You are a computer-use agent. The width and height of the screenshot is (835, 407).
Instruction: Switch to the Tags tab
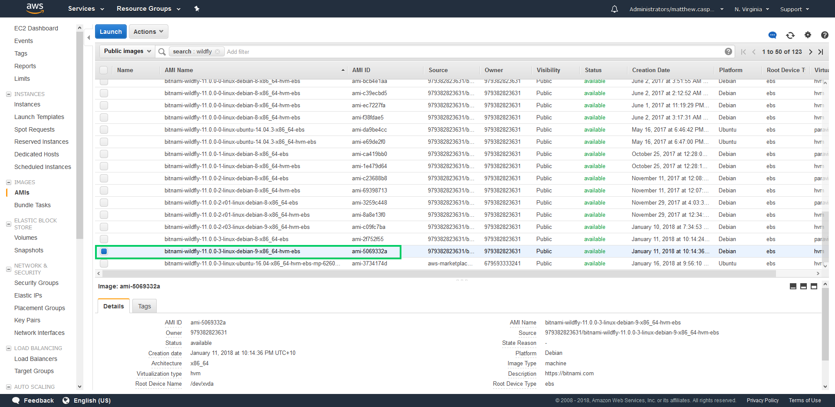point(144,306)
